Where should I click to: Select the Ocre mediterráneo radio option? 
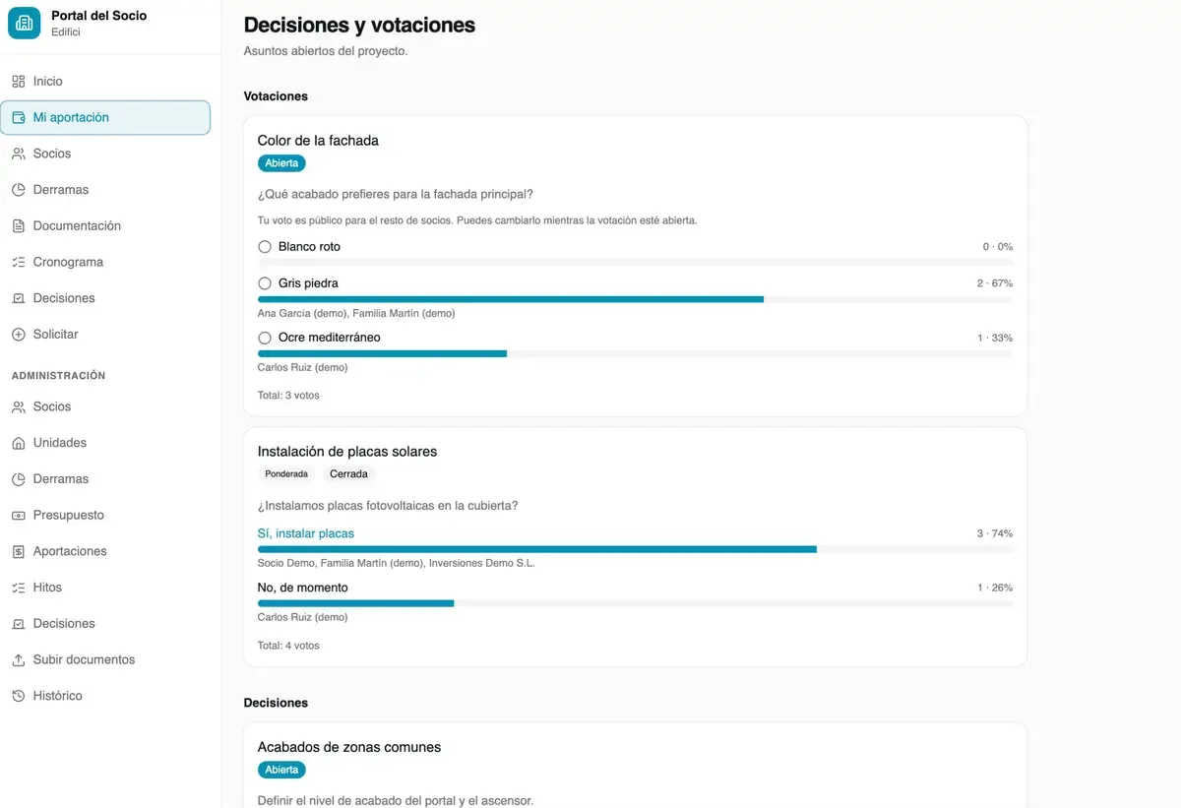coord(265,338)
